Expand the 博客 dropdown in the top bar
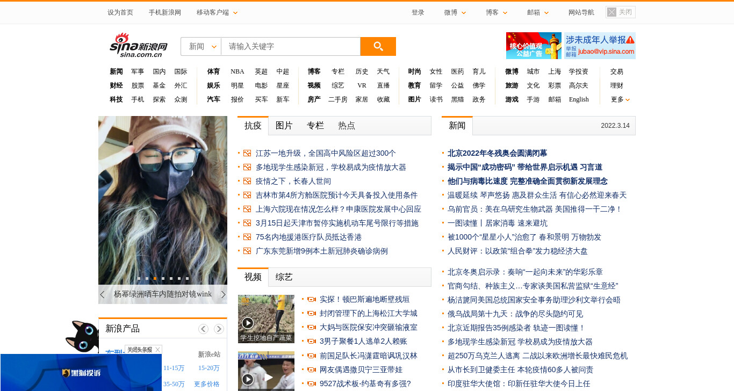The width and height of the screenshot is (734, 391). (x=496, y=12)
